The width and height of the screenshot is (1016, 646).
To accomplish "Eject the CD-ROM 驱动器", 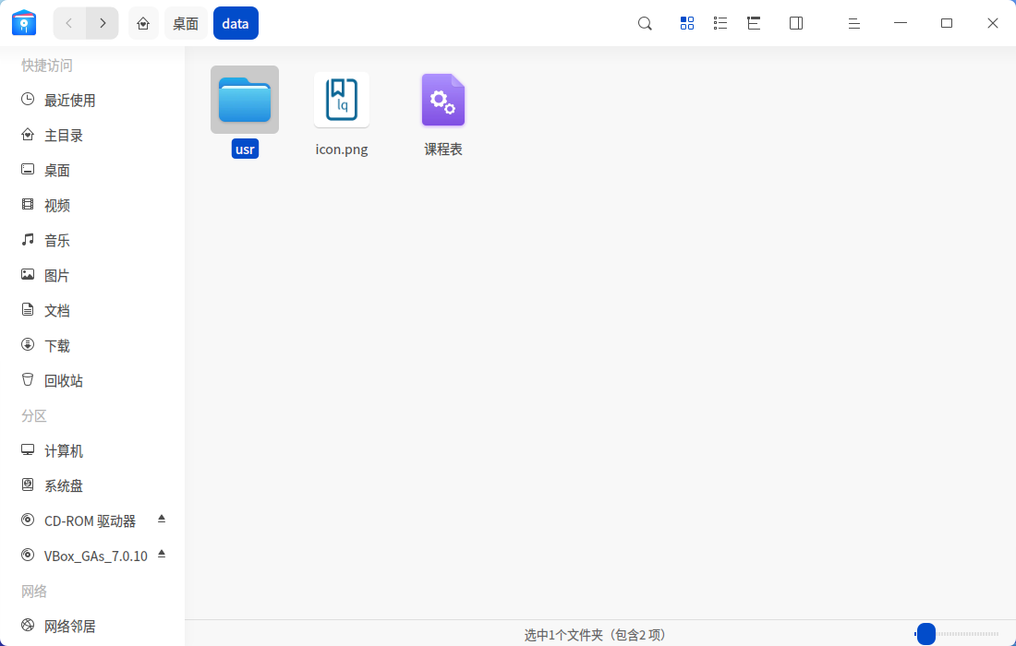I will 162,520.
